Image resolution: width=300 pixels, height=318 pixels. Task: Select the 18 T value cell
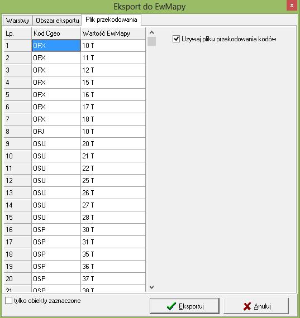tap(113, 119)
